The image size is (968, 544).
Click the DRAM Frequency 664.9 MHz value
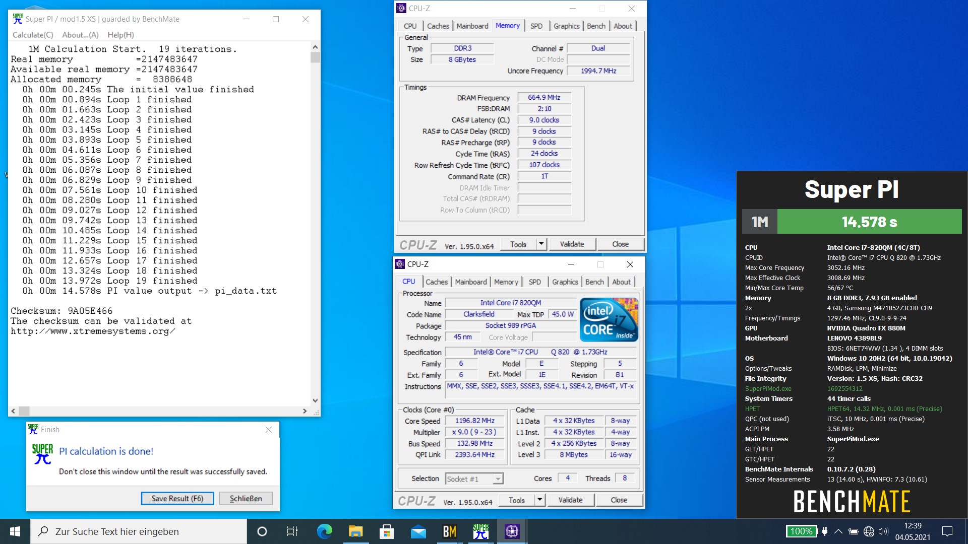pyautogui.click(x=544, y=97)
